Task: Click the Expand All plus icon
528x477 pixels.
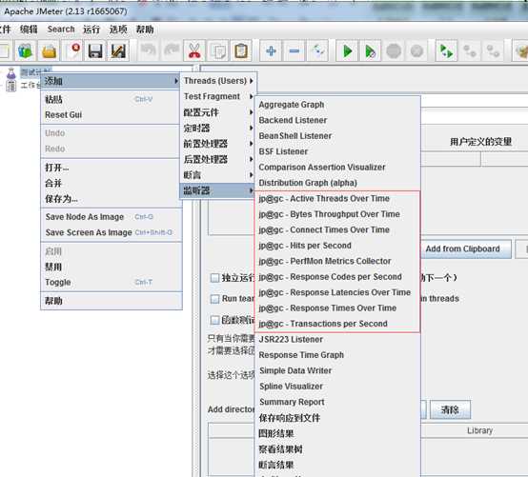Action: 271,51
